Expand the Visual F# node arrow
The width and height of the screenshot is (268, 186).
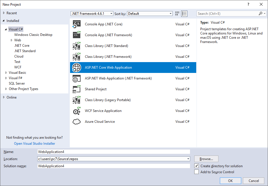[6, 78]
